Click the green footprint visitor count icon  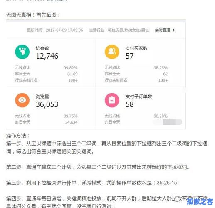pos(22,52)
